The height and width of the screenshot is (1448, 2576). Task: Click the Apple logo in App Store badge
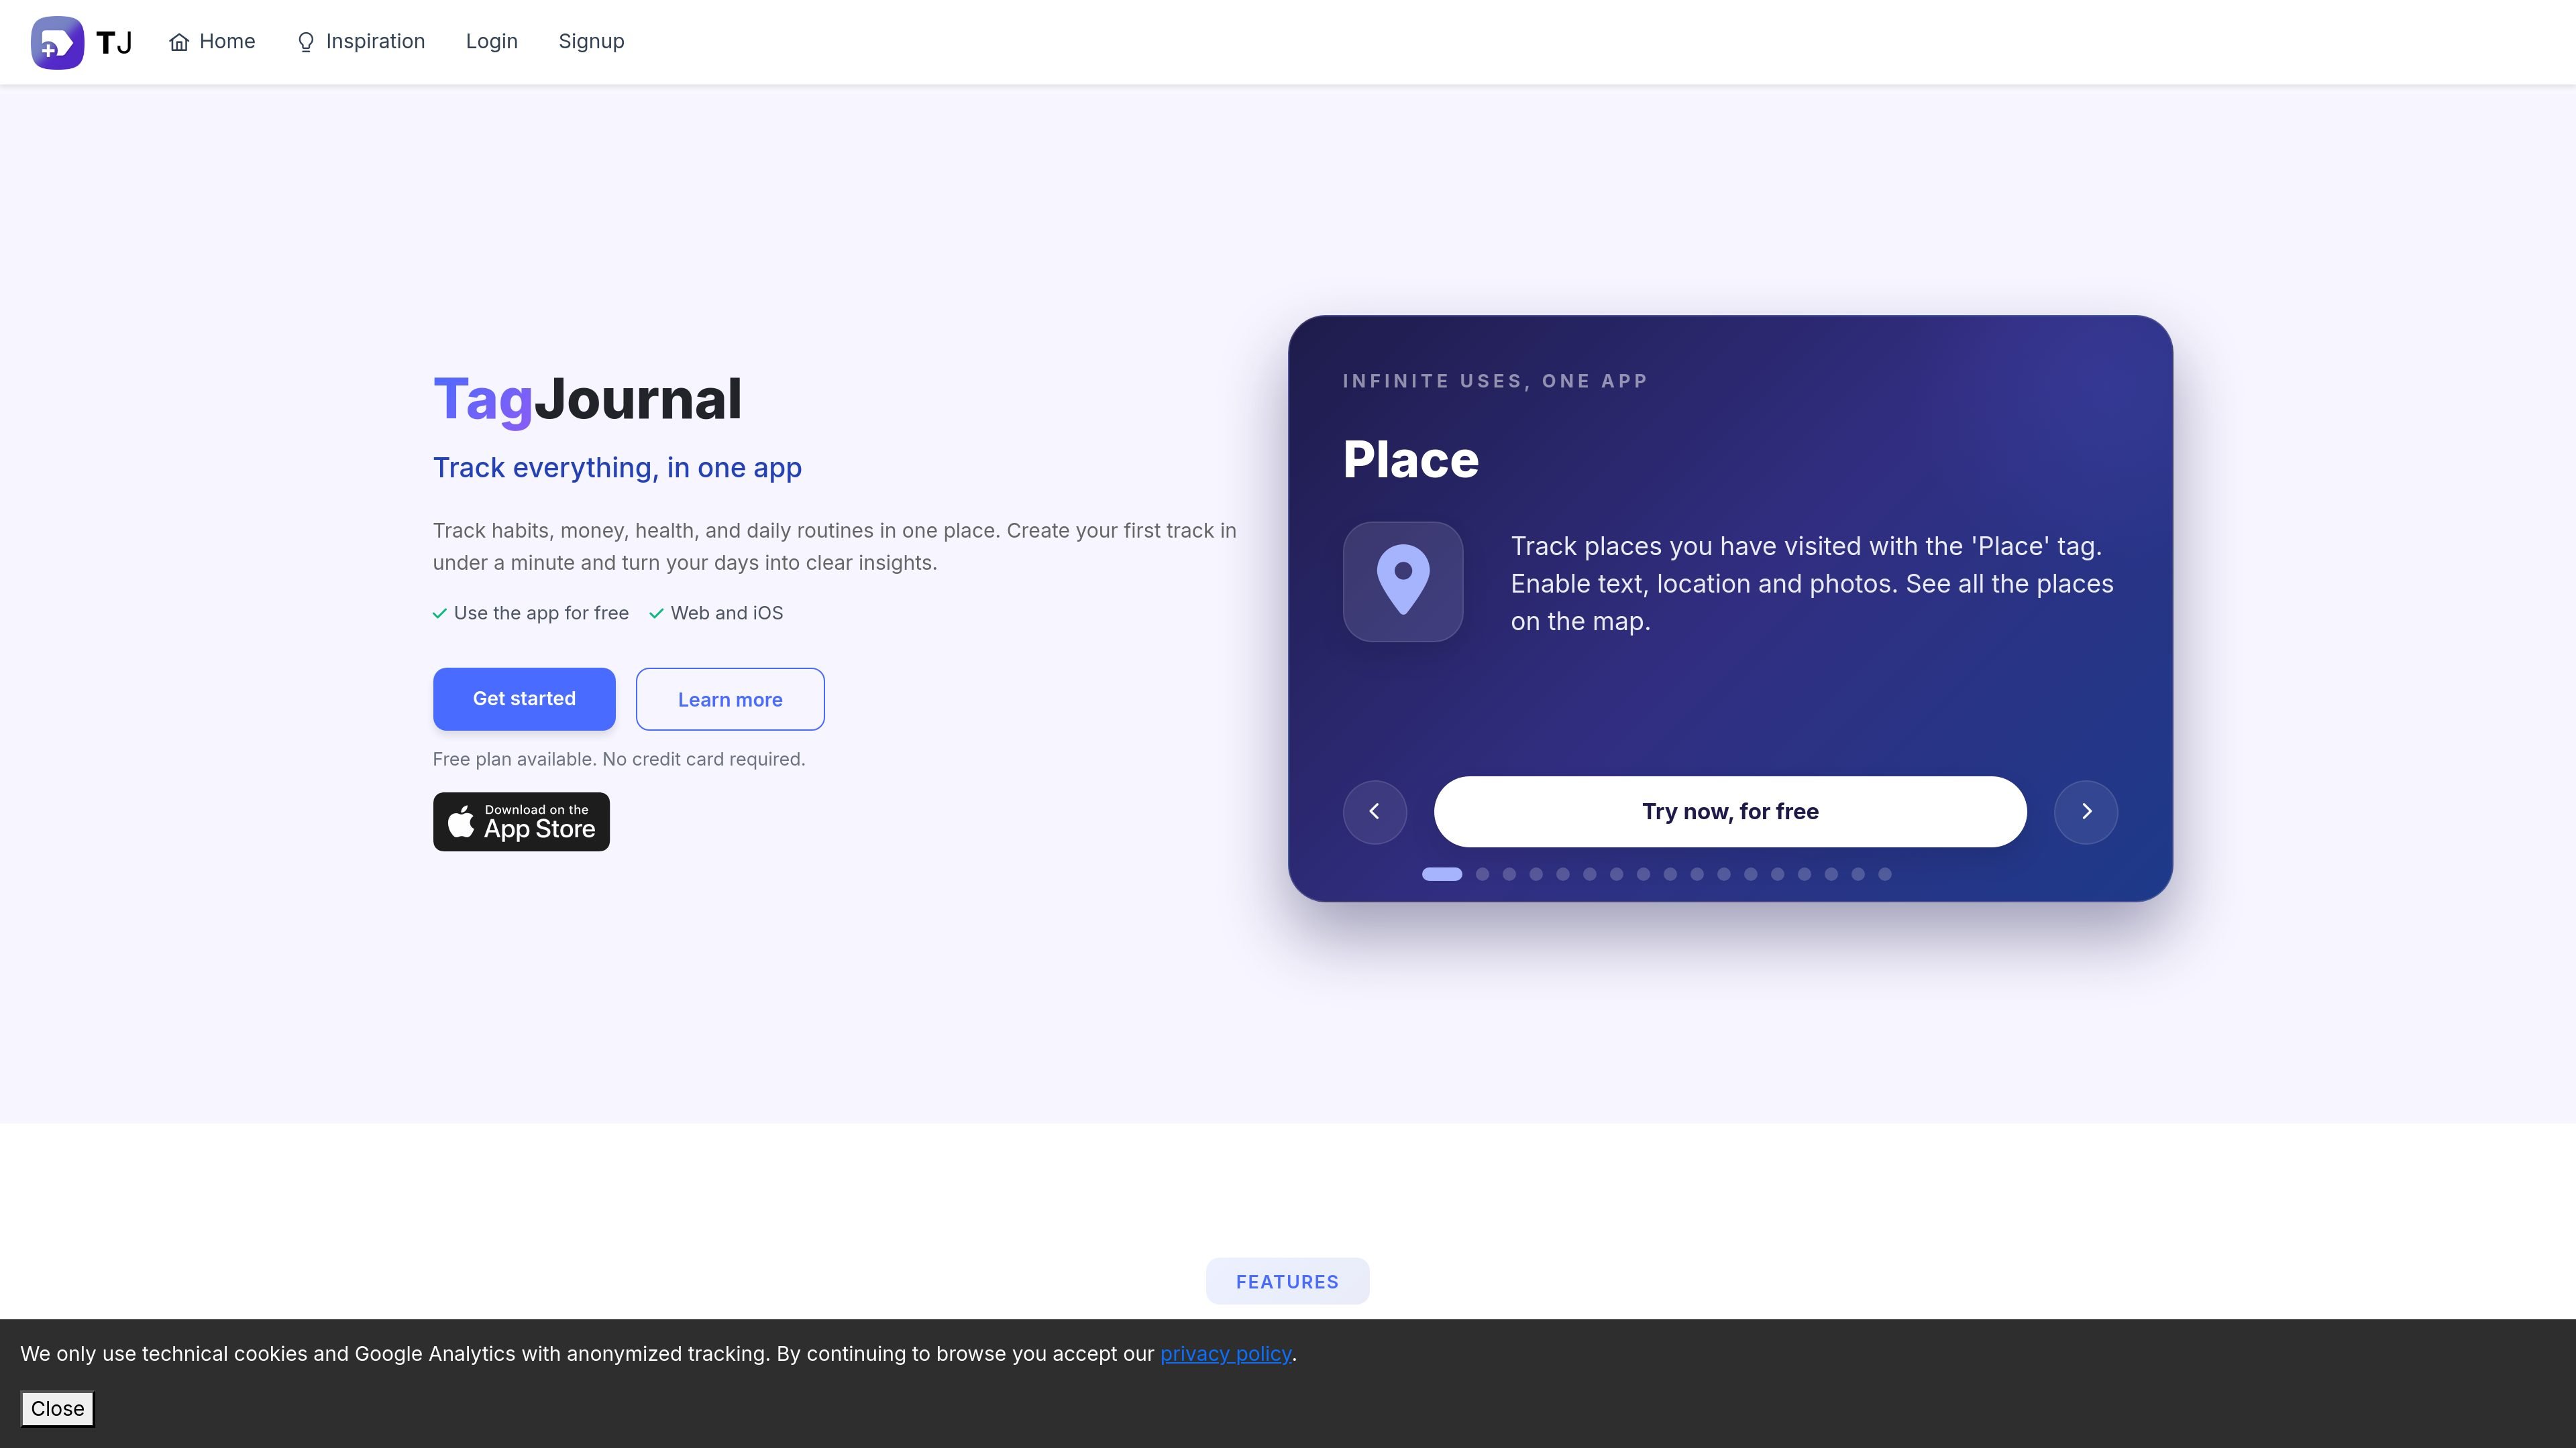461,821
